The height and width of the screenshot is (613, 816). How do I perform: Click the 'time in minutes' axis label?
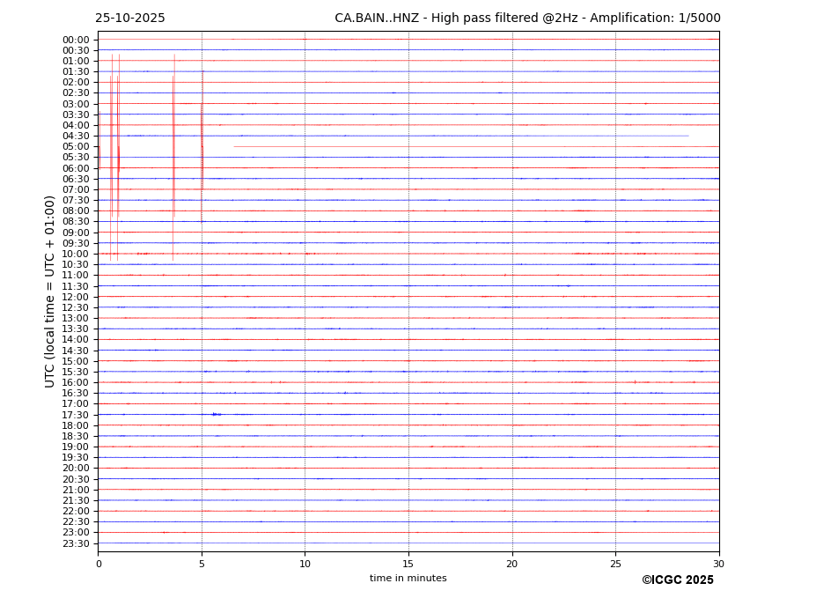tap(408, 579)
